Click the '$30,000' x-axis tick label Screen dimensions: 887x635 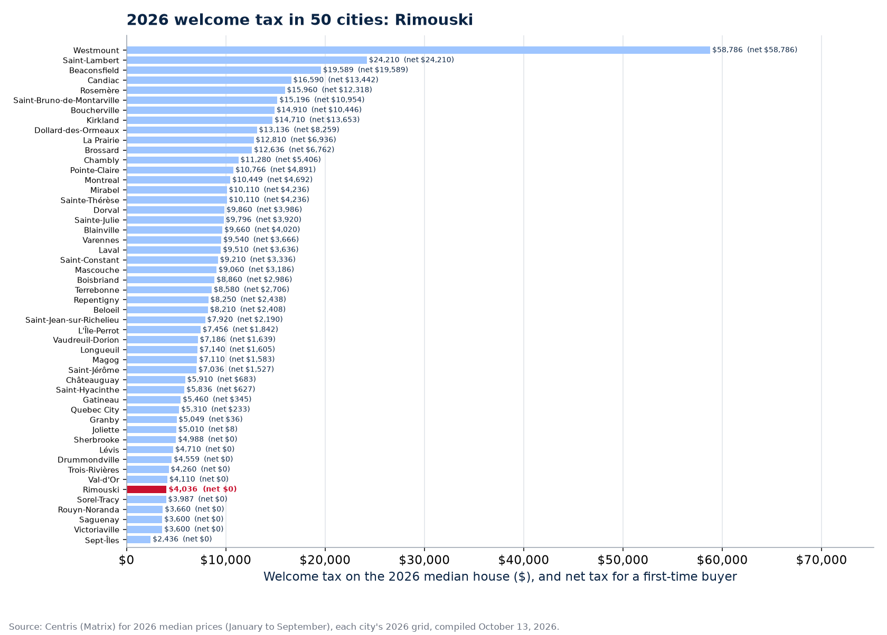pos(424,560)
